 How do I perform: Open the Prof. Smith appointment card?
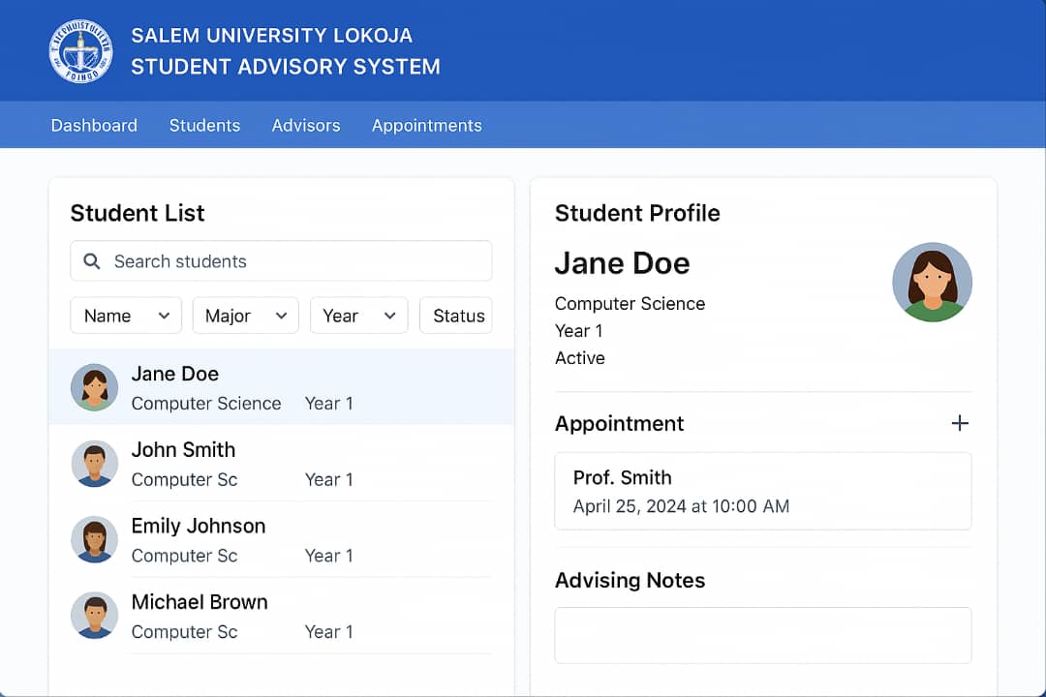(x=762, y=491)
